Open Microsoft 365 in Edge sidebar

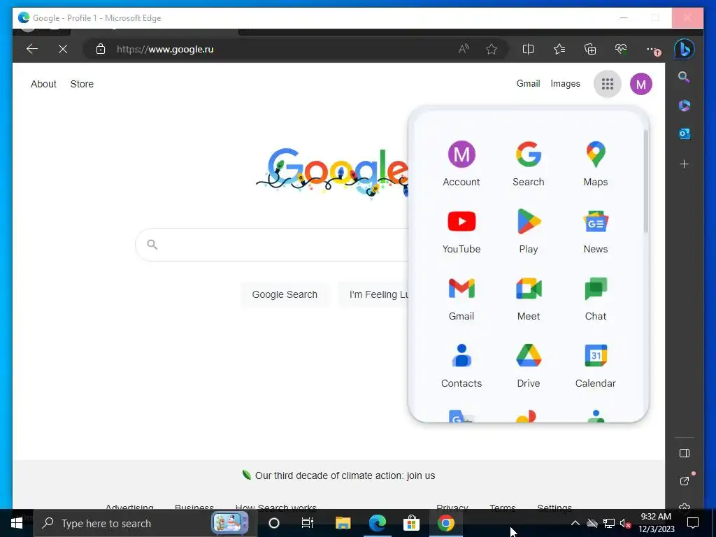(684, 106)
